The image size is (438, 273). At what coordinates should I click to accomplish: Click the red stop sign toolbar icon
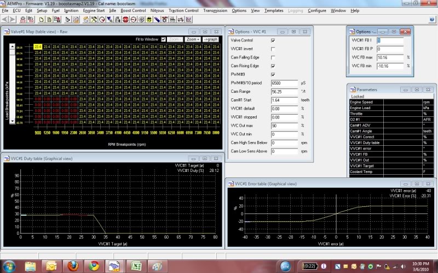click(x=125, y=19)
